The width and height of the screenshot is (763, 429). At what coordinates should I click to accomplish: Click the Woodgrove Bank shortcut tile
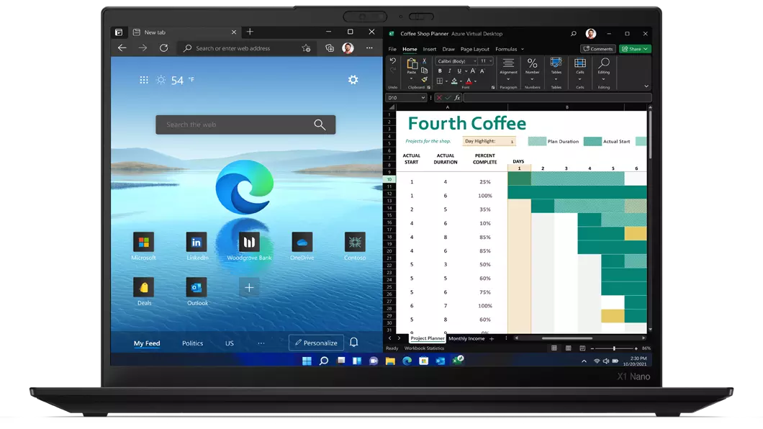coord(249,243)
